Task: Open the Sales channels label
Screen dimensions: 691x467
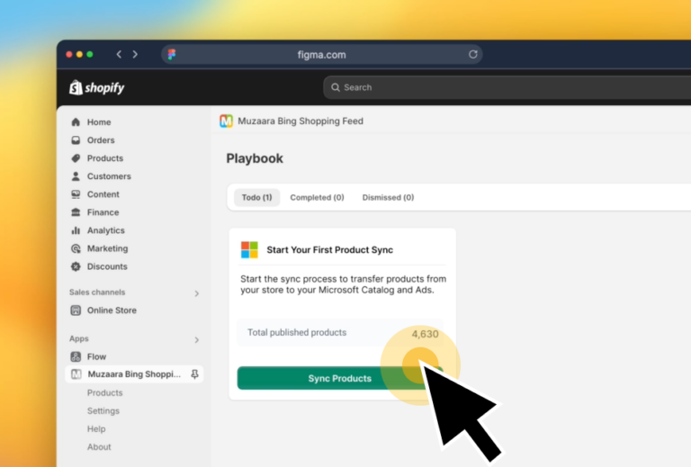Action: pos(97,292)
